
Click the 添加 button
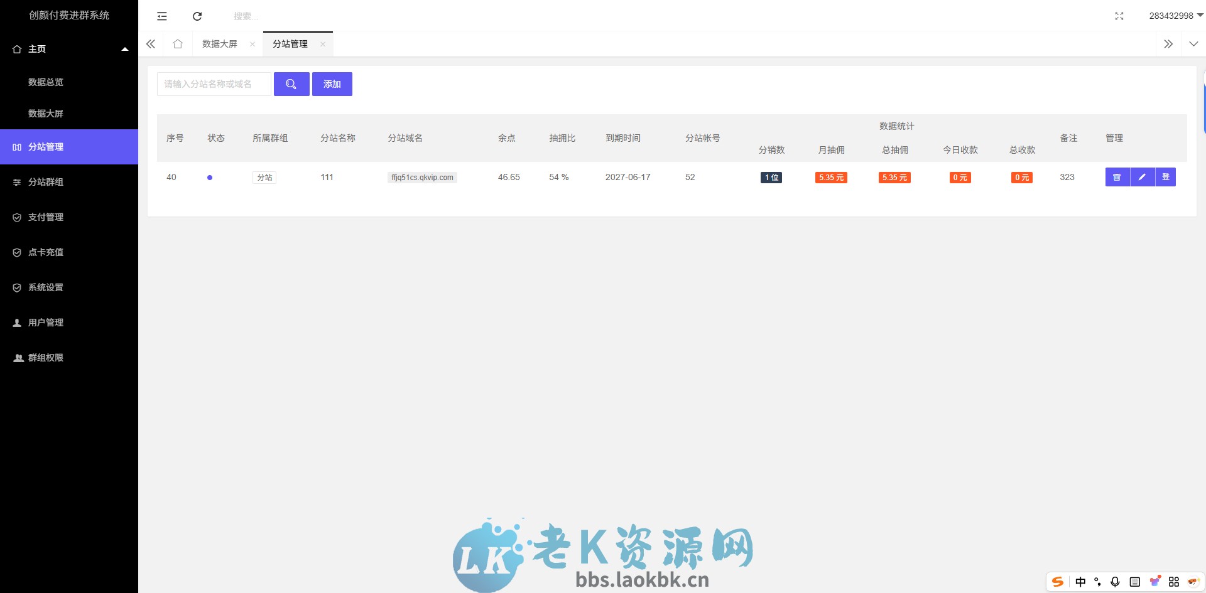coord(332,83)
